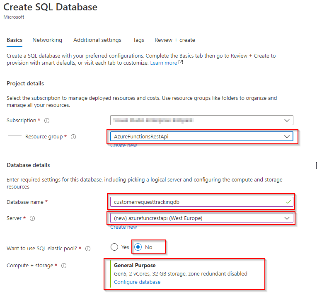
Task: Open the Subscription dropdown
Action: (x=201, y=120)
